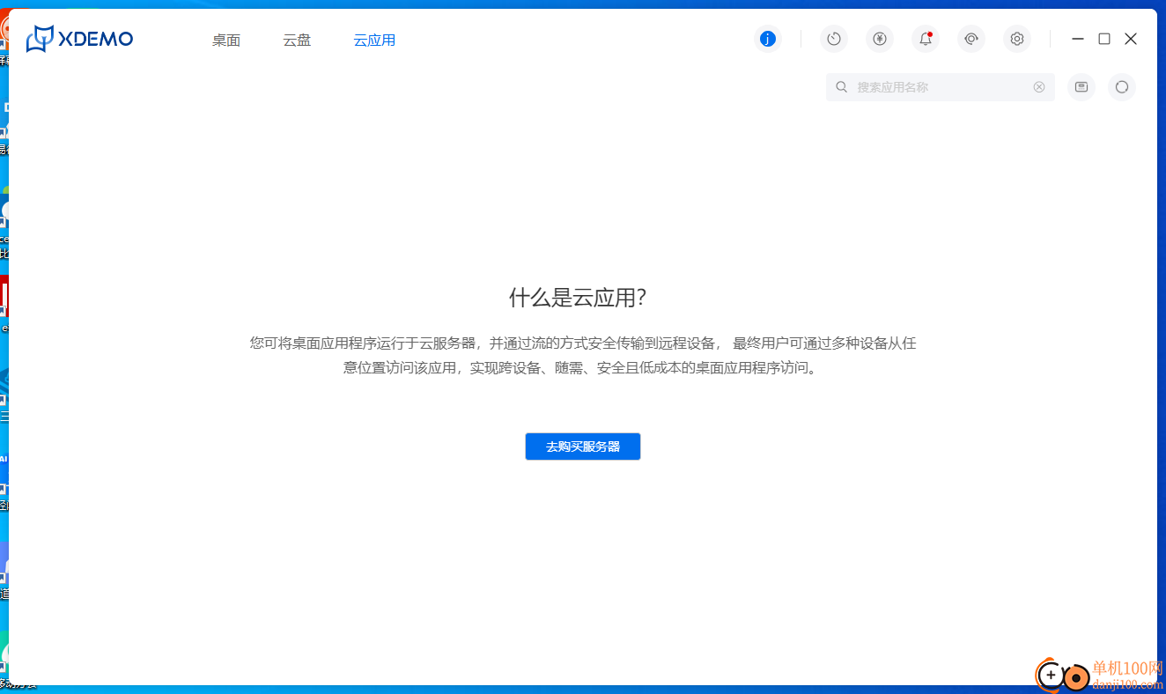1166x694 pixels.
Task: Switch to the 桌面 tab
Action: 226,41
